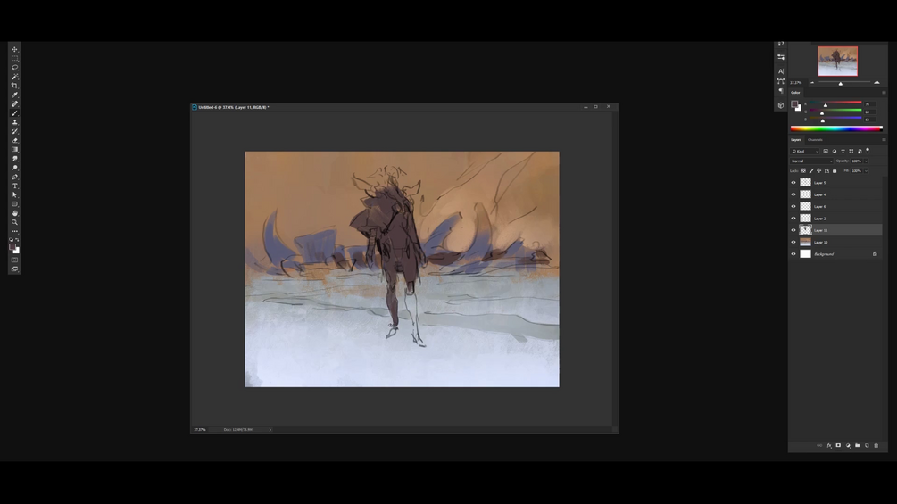Select the Lasso tool
Viewport: 897px width, 504px height.
(15, 68)
